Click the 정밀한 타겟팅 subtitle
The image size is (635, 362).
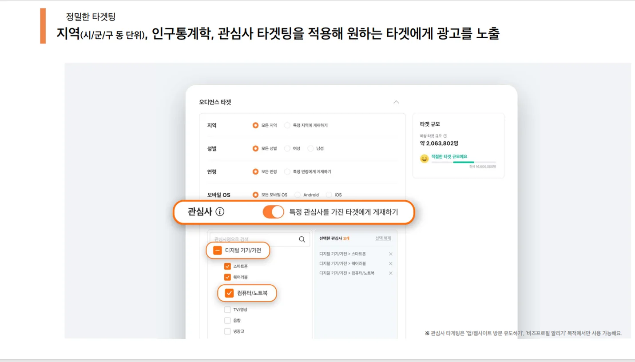(x=91, y=17)
